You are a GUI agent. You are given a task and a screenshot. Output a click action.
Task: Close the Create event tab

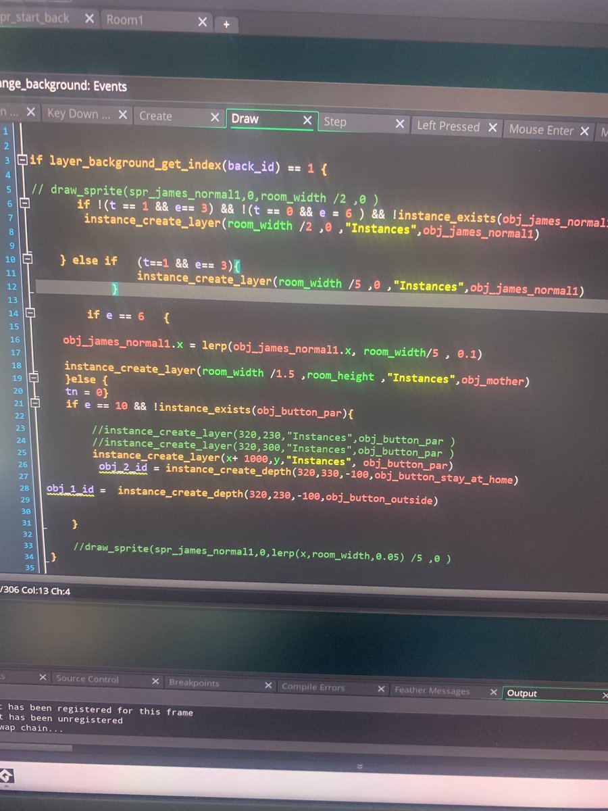click(215, 118)
